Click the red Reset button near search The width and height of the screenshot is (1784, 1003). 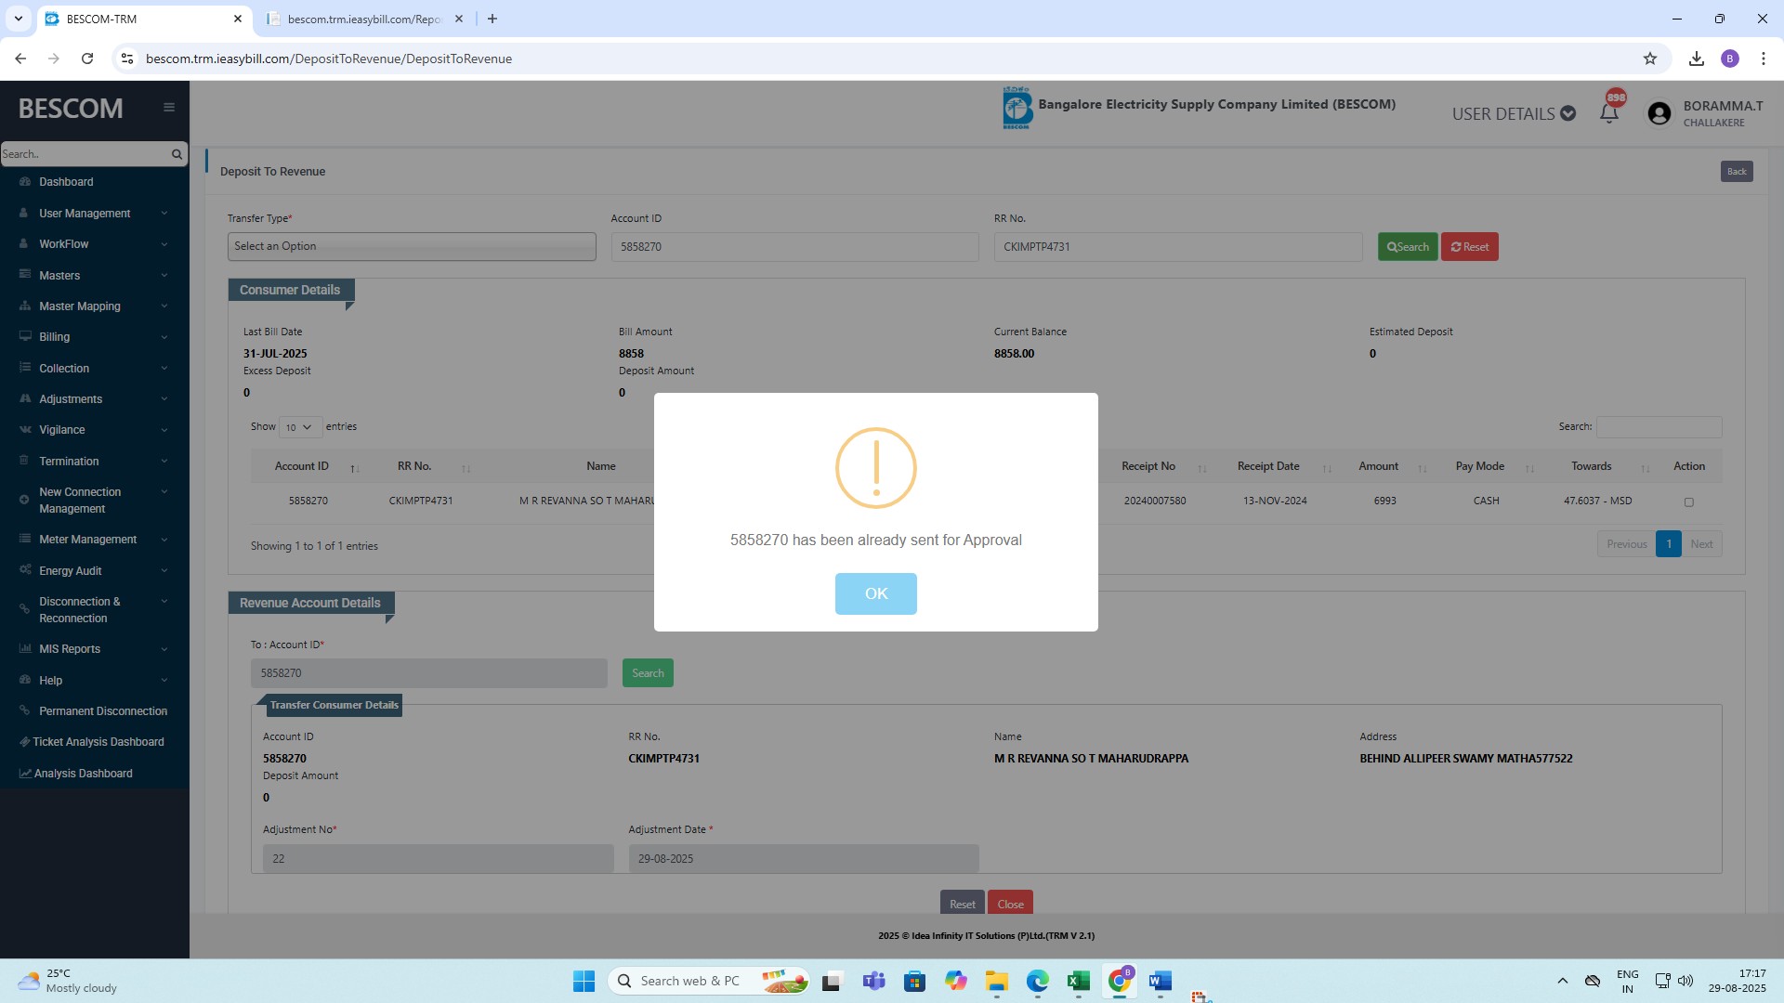point(1469,247)
